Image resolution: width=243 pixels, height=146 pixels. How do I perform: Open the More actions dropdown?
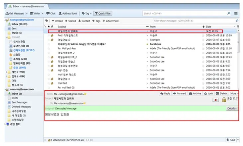(x=234, y=94)
